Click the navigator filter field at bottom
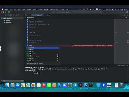The width and height of the screenshot is (129, 97). coord(13,81)
